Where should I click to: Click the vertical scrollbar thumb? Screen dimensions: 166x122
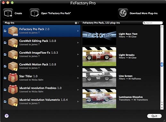(x=162, y=65)
